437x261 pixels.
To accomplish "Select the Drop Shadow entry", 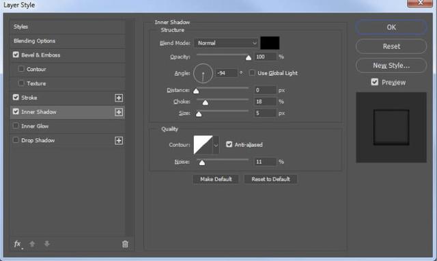I will click(38, 141).
